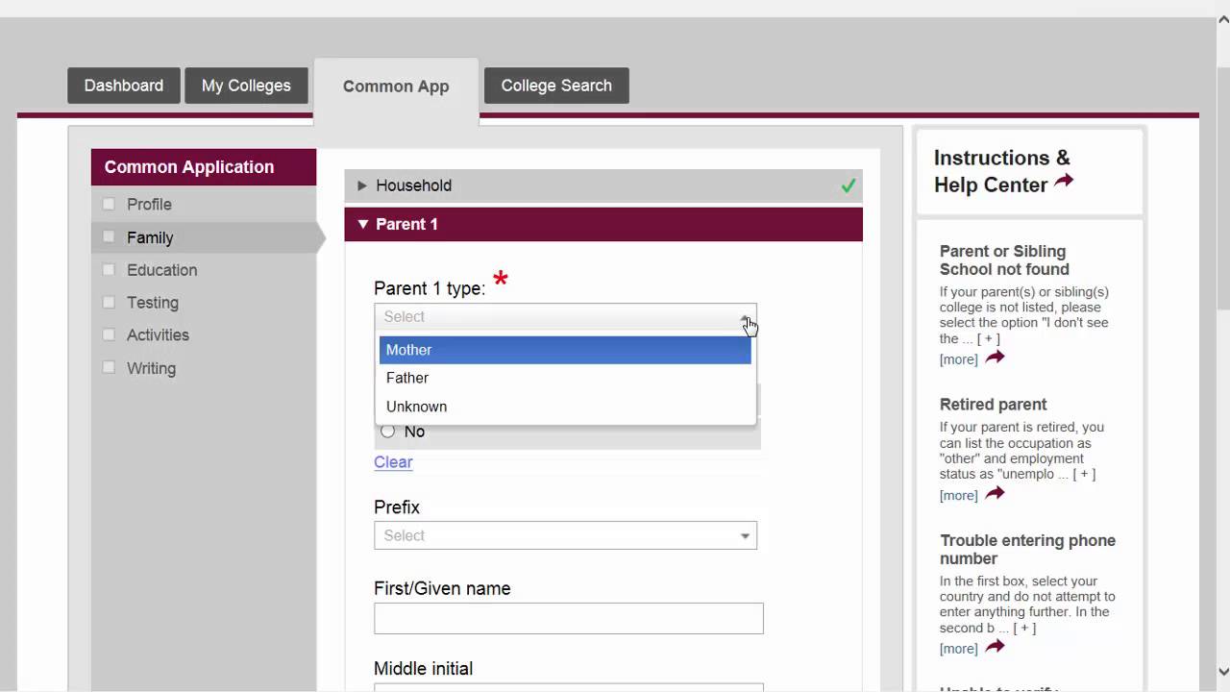Select the No radio button
1230x692 pixels.
[x=387, y=432]
